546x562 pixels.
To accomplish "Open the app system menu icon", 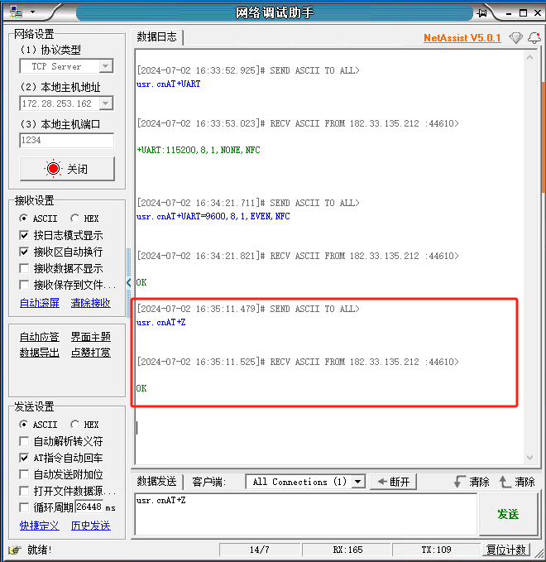I will [x=16, y=12].
